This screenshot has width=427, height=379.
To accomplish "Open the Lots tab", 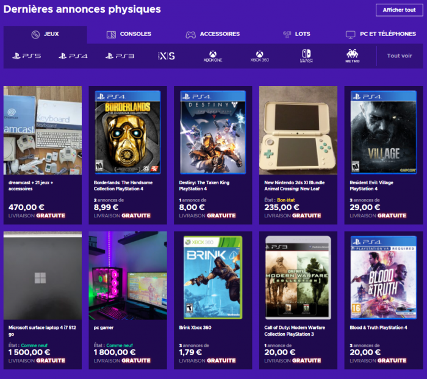I will point(296,34).
